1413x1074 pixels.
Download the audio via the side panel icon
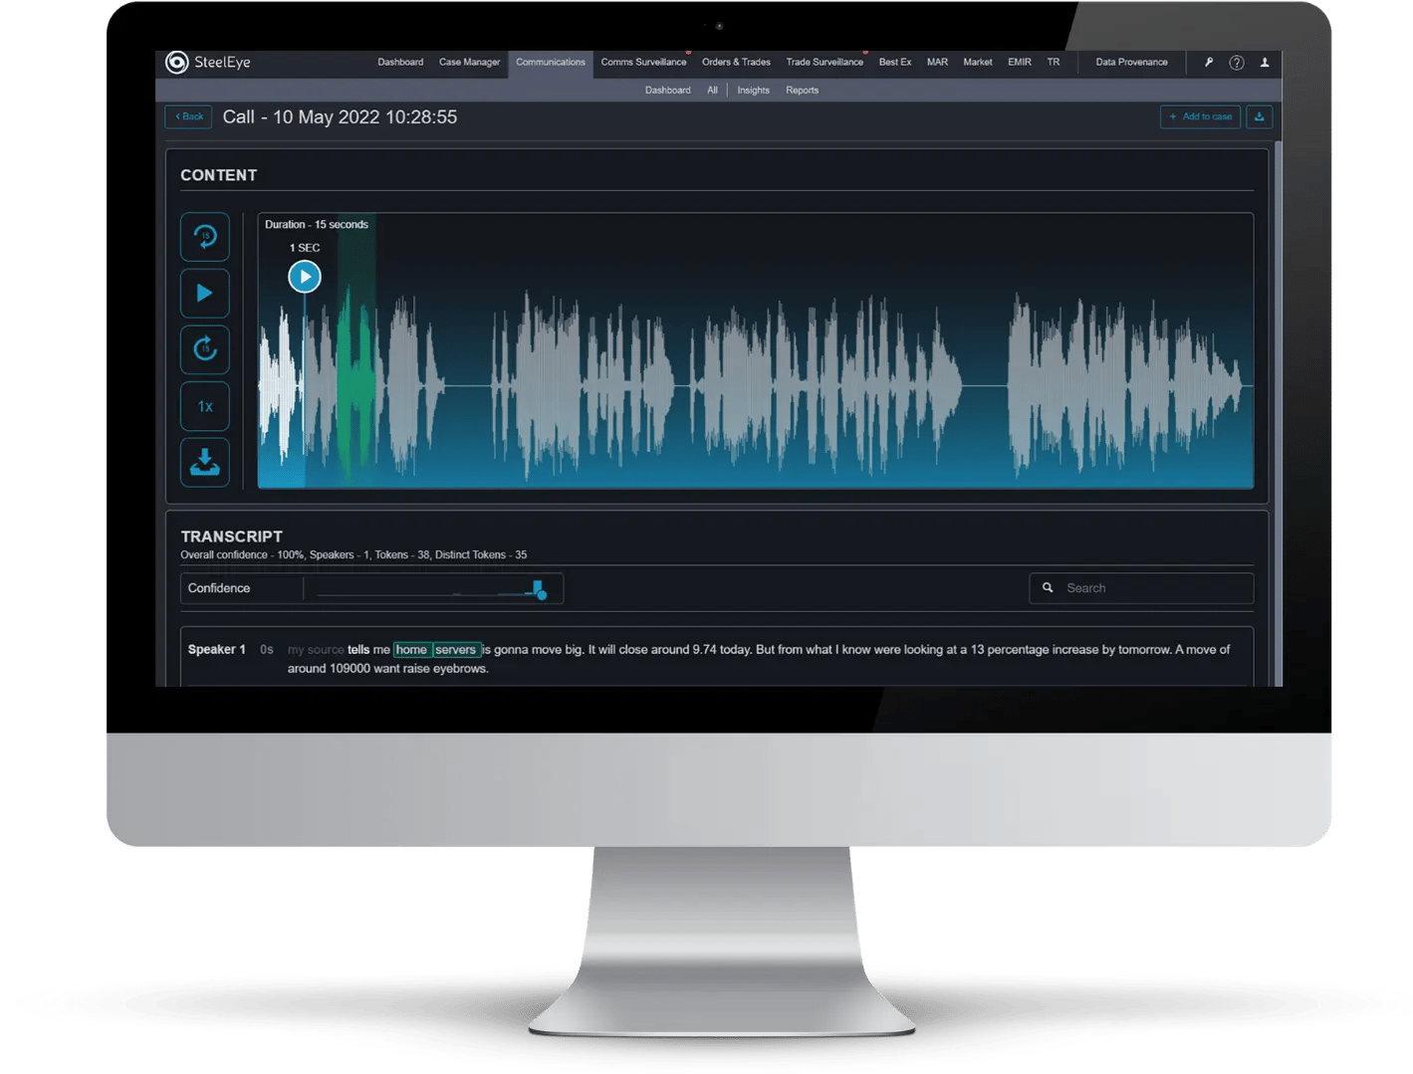205,463
